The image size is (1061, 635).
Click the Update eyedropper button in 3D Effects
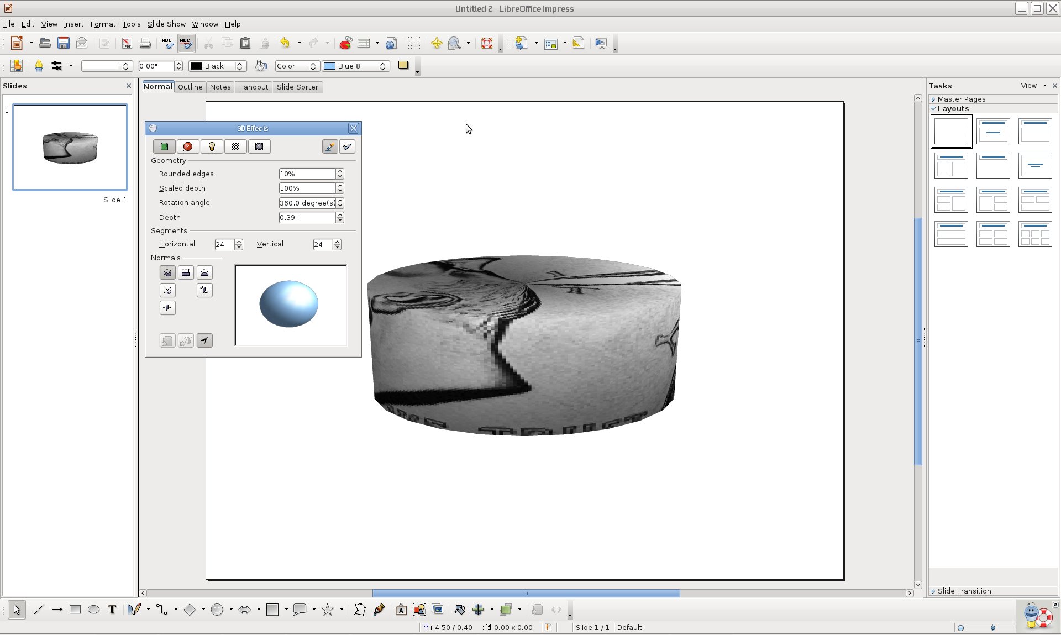(330, 146)
